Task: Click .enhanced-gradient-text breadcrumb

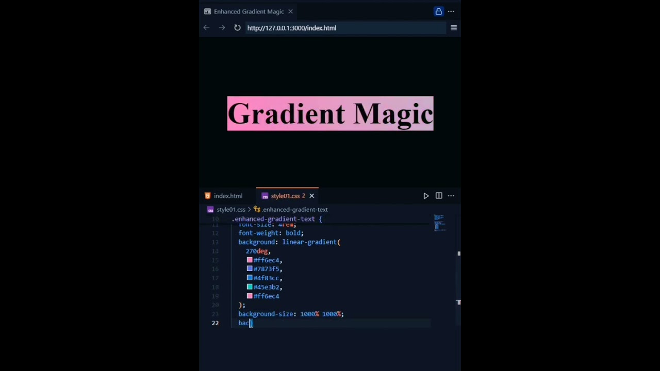Action: 294,210
